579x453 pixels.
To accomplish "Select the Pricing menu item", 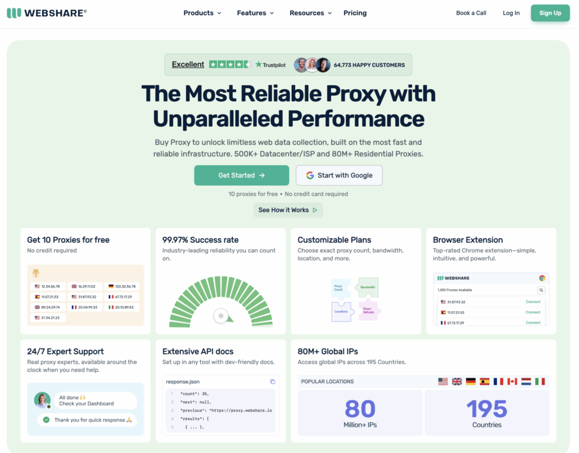I will [x=355, y=12].
